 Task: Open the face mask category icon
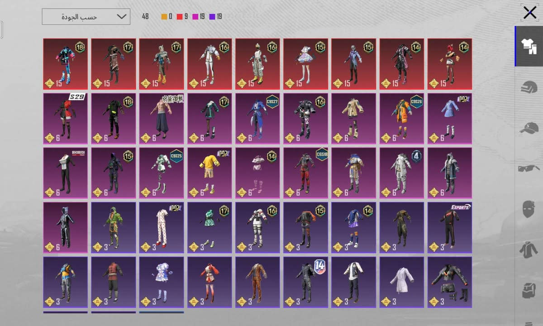(529, 210)
